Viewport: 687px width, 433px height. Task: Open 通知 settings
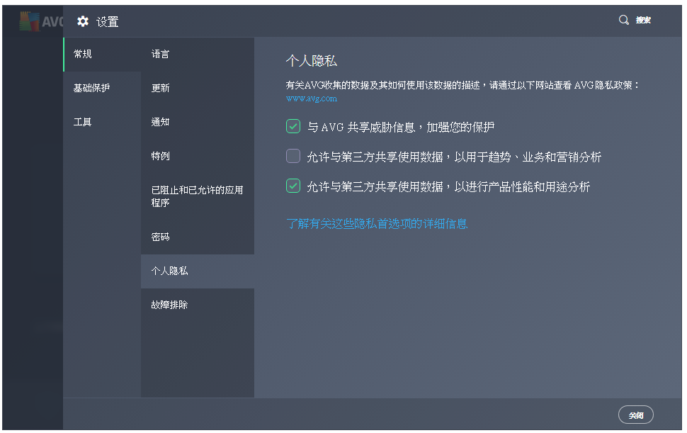tap(160, 121)
